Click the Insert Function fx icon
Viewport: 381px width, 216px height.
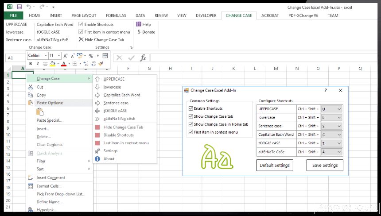pyautogui.click(x=143, y=58)
